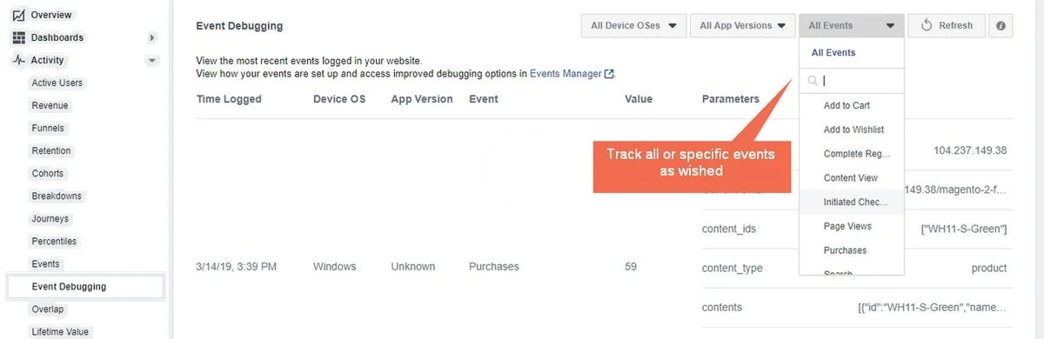Open Funnels in the sidebar
The height and width of the screenshot is (339, 1044).
48,128
